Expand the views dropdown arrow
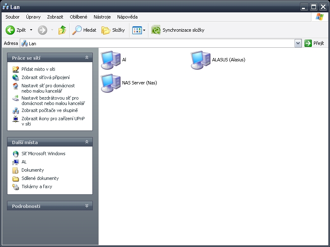The image size is (330, 247). coord(144,30)
